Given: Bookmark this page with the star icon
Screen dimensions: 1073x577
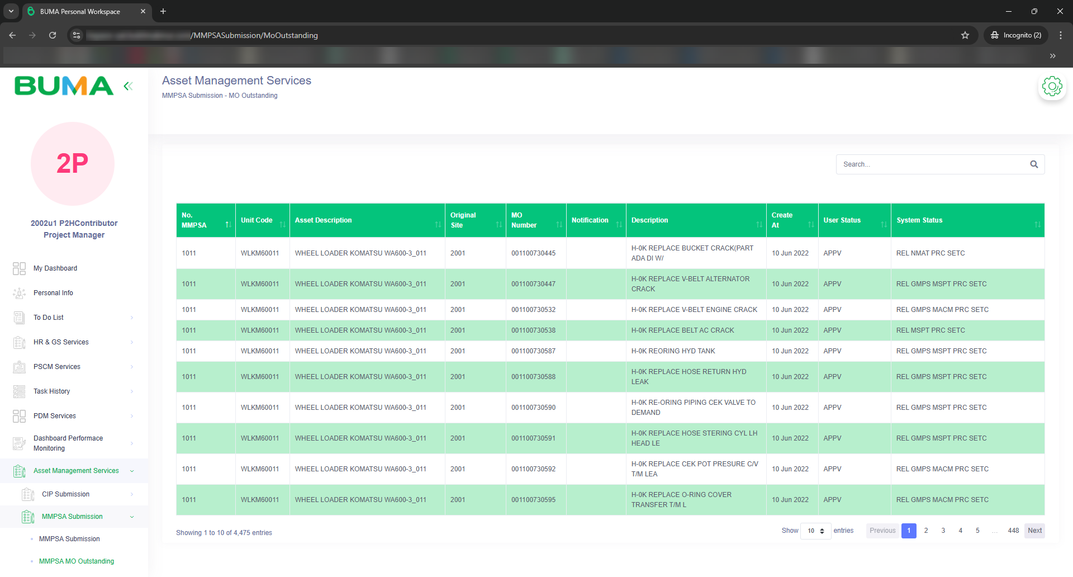Looking at the screenshot, I should click(x=965, y=35).
